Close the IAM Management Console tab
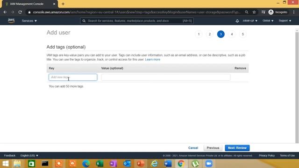299x168 pixels. [x=54, y=4]
